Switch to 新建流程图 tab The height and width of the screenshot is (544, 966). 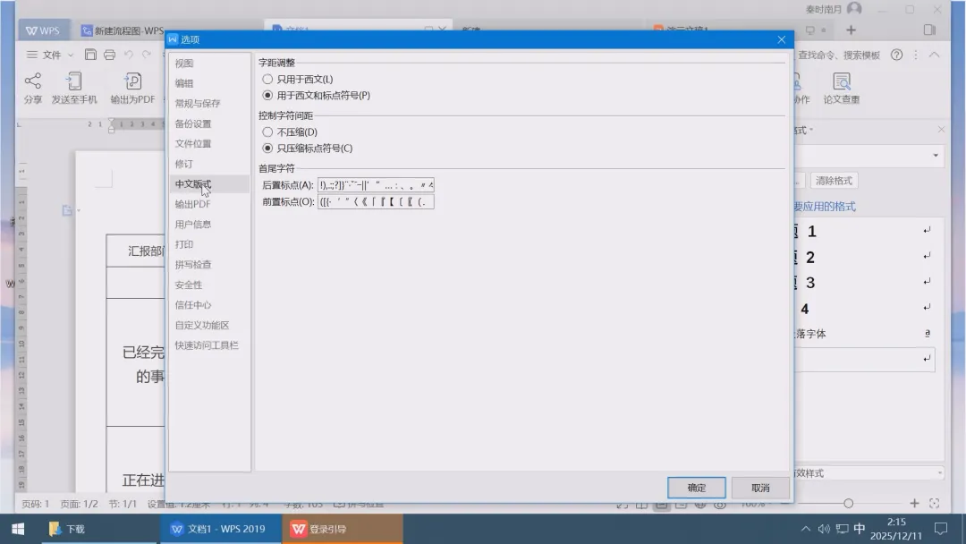point(122,30)
